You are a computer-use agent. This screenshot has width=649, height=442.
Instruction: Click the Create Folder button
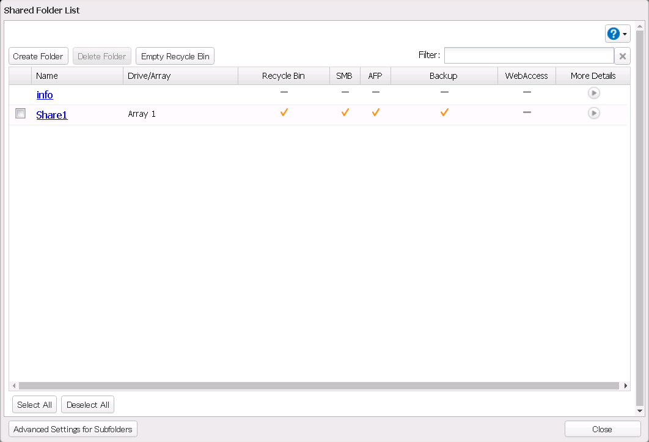(38, 56)
